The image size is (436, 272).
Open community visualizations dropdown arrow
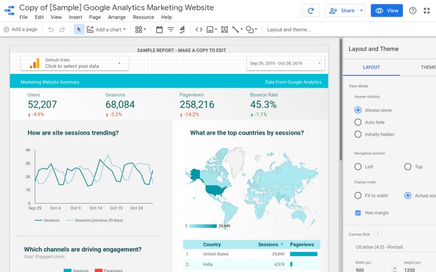(x=145, y=29)
